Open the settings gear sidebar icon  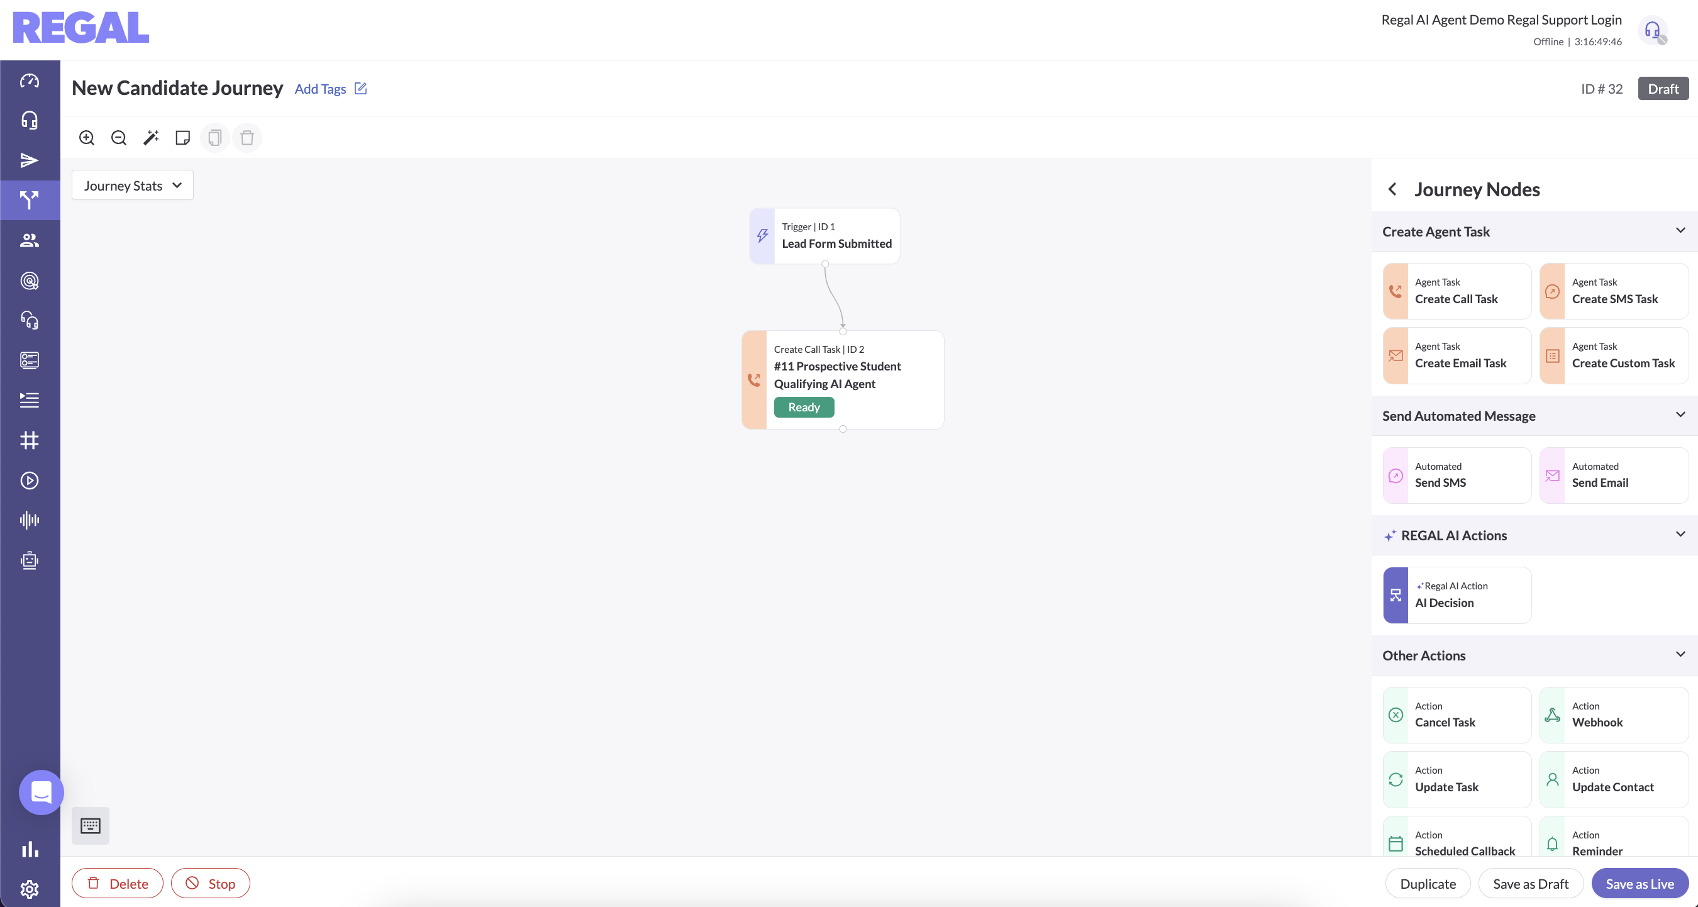pos(29,889)
